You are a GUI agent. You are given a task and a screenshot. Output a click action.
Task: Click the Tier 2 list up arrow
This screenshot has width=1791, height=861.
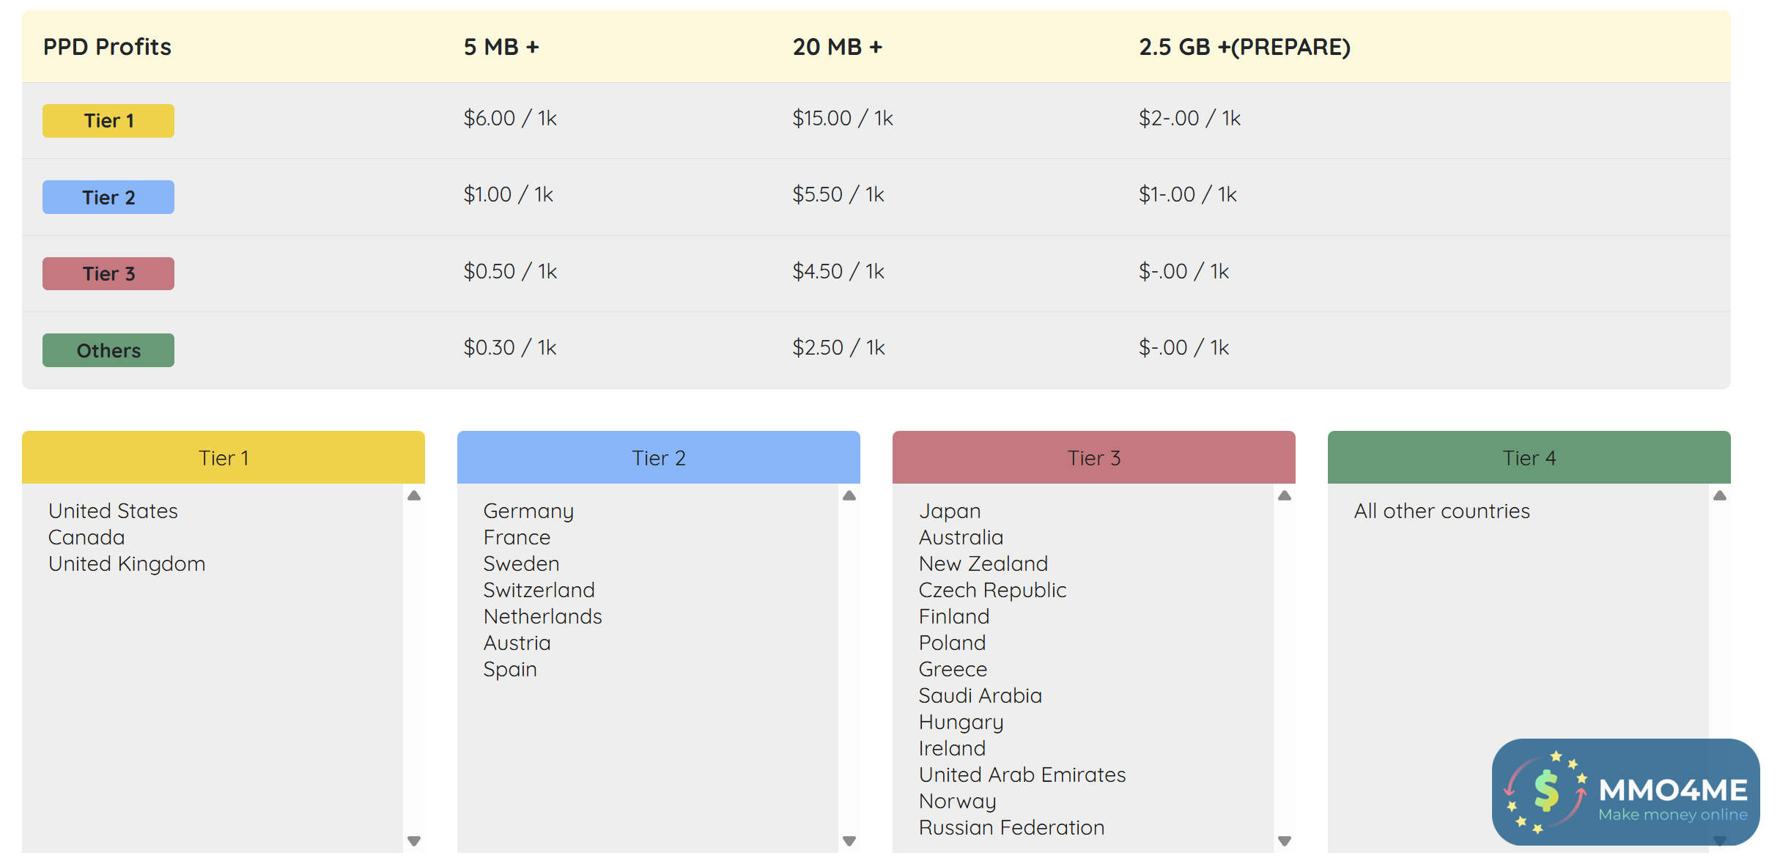849,496
